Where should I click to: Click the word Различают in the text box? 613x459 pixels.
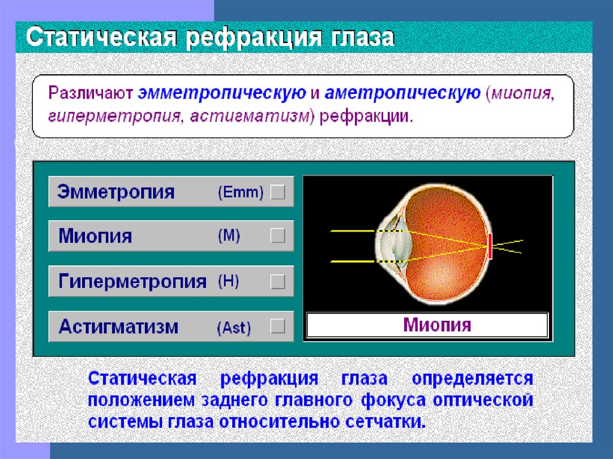point(91,93)
